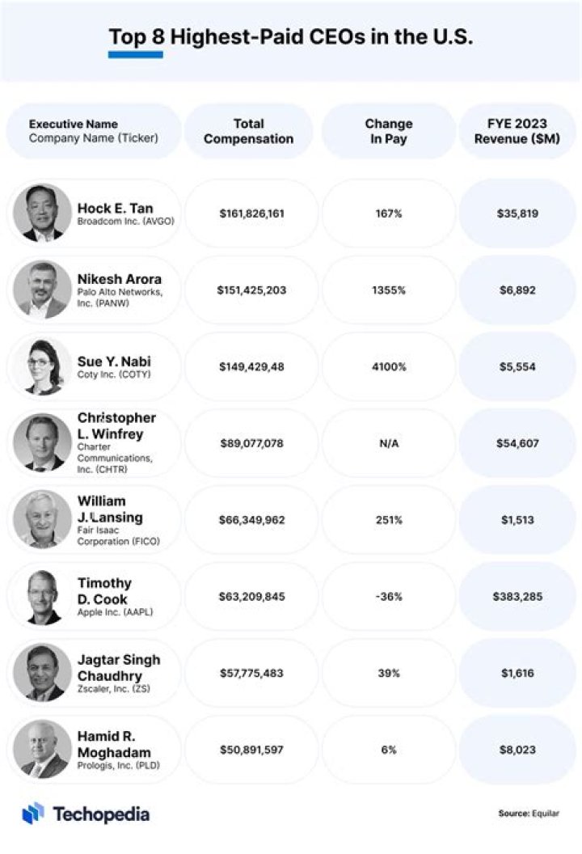The image size is (582, 854).
Task: Select Apple's $383,285 revenue cell
Action: 517,596
